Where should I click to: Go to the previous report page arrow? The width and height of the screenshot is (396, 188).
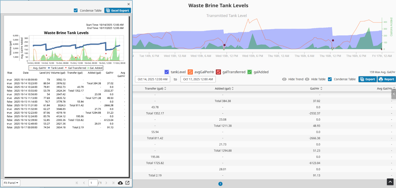(x=84, y=183)
